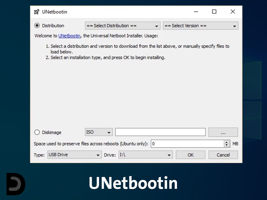Click the Cancel button
Viewport: 267px width, 200px height.
click(x=223, y=155)
